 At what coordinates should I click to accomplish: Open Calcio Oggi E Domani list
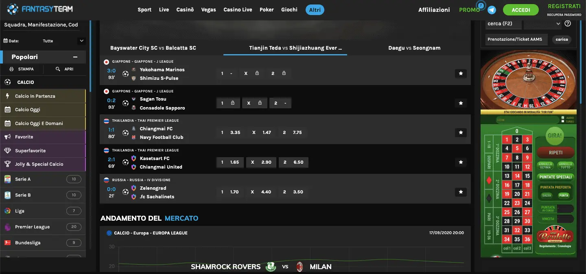43,123
